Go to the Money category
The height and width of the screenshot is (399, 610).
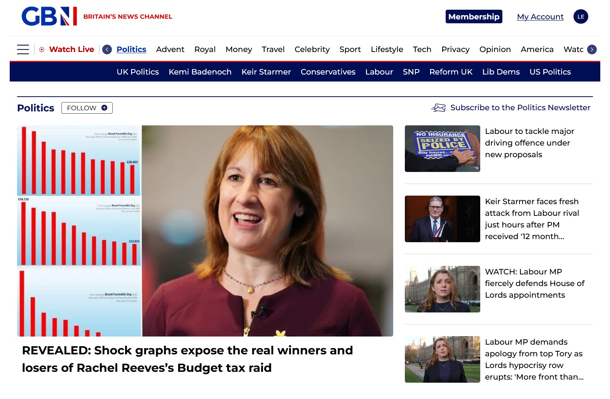pyautogui.click(x=239, y=49)
